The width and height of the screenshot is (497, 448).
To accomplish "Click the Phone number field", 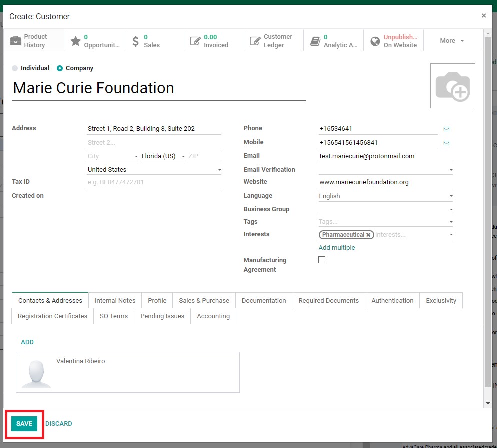I will pos(378,129).
